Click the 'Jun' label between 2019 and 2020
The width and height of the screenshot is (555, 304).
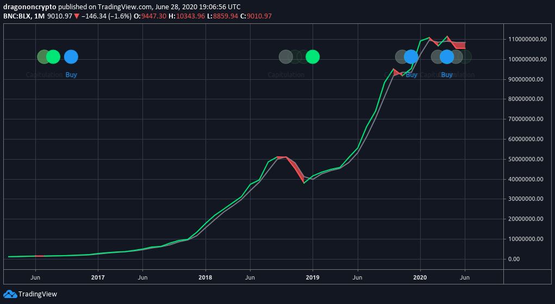(358, 277)
